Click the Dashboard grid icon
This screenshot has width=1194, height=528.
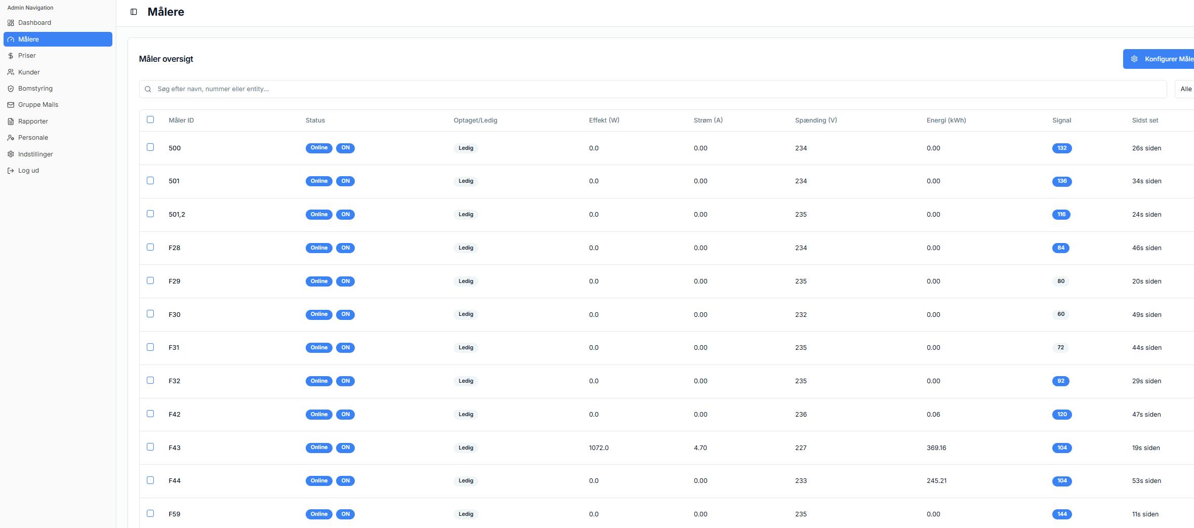[x=11, y=23]
